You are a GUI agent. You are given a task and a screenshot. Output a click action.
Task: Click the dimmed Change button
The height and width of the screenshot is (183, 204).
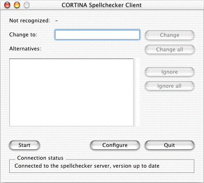(170, 35)
